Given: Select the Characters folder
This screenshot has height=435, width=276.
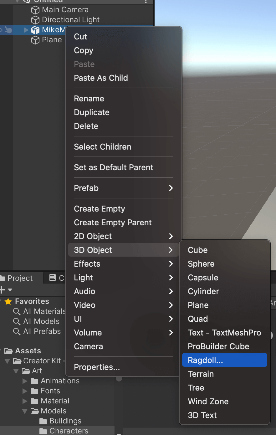Looking at the screenshot, I should click(64, 431).
